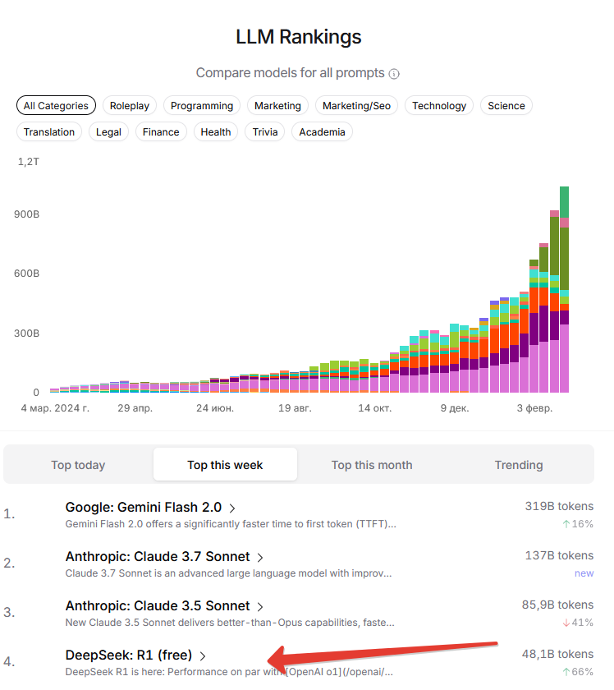Select the Technology category filter
This screenshot has width=614, height=690.
pyautogui.click(x=439, y=106)
